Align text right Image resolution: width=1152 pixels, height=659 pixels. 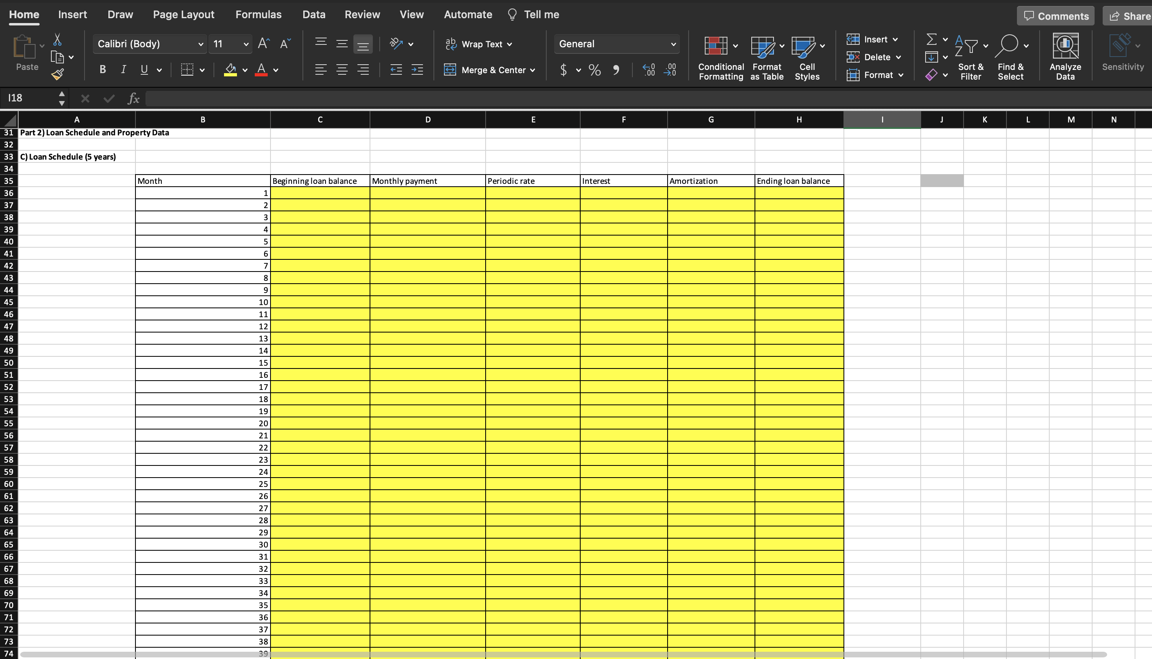363,69
